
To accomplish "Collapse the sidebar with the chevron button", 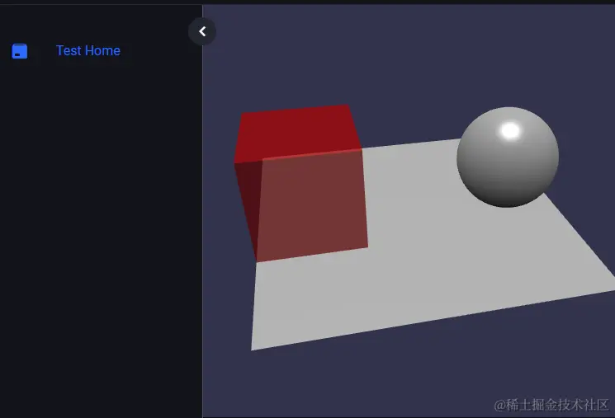I will (202, 31).
